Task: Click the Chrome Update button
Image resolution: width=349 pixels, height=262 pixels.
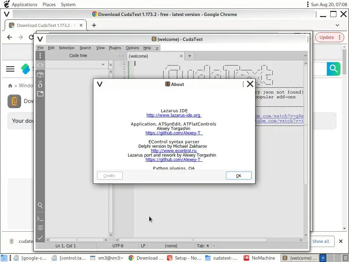Action: [330, 38]
